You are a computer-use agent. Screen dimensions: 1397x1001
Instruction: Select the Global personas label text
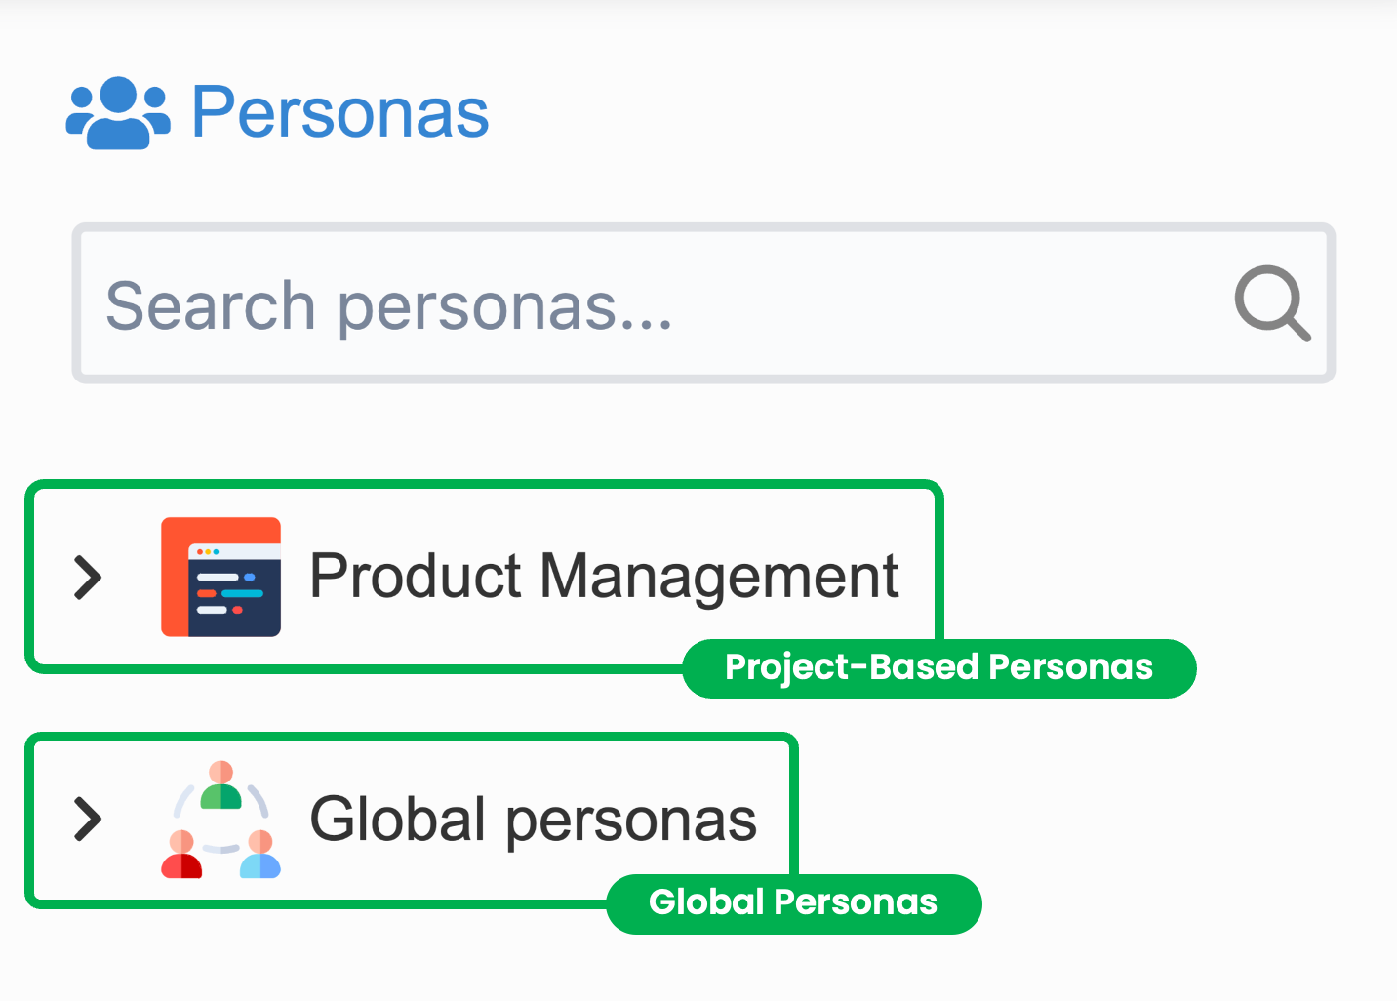(x=534, y=820)
